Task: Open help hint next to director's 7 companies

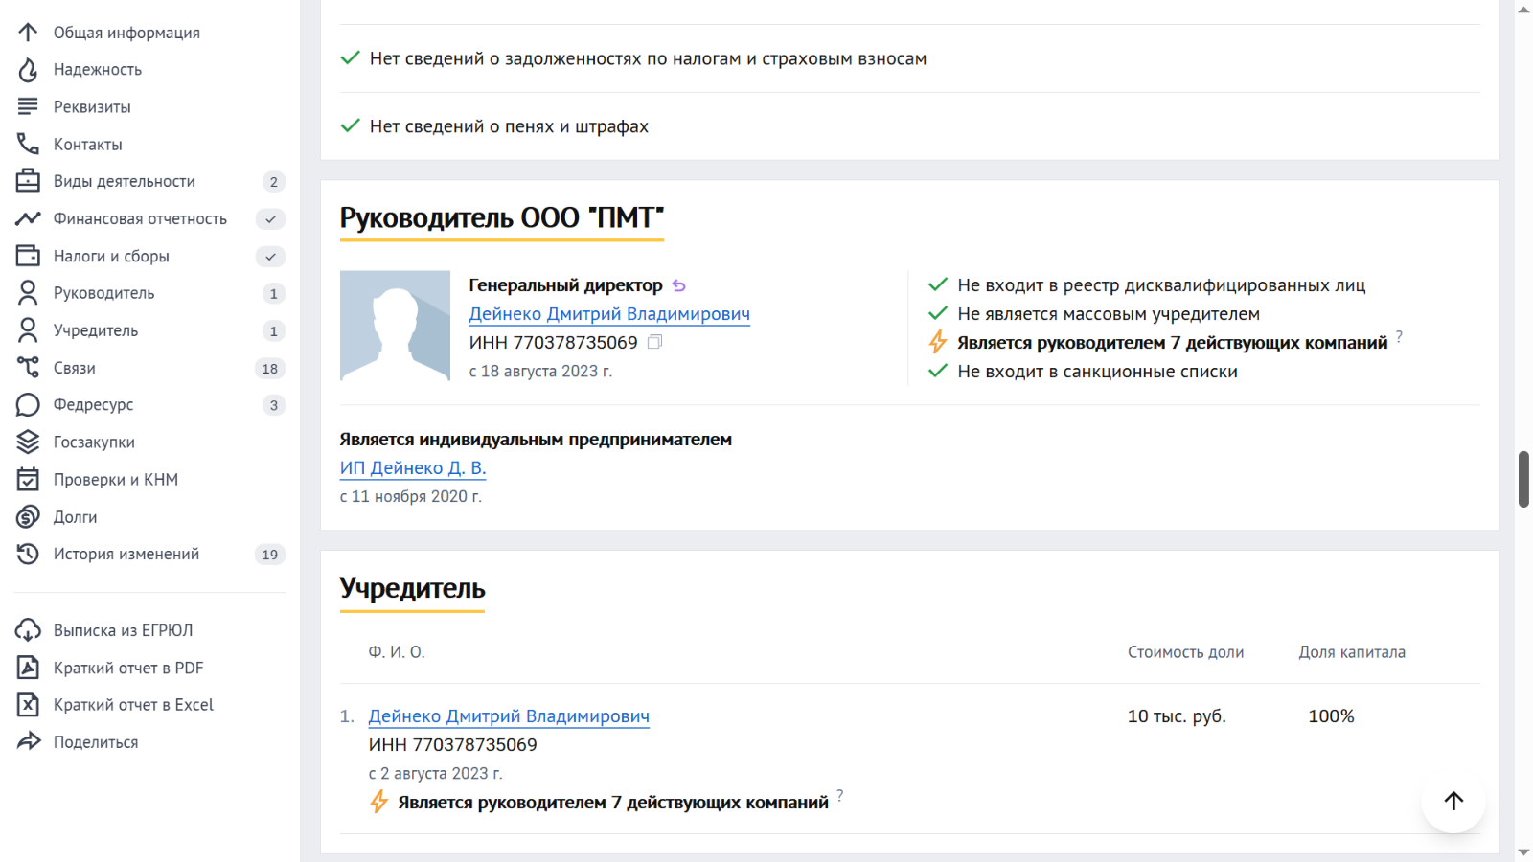Action: coord(1400,336)
